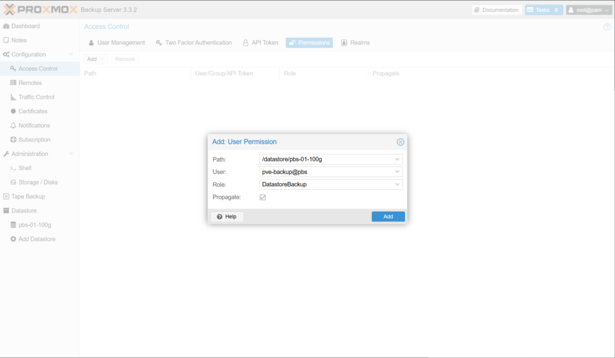Screen dimensions: 615x358
Task: Open Notifications bell entry
Action: [x=34, y=126]
